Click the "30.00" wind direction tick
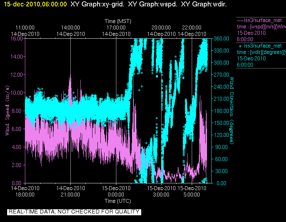The height and width of the screenshot is (222, 286). (221, 171)
